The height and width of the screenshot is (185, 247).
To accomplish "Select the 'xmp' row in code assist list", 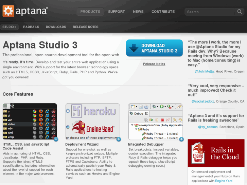I will 30,137.
